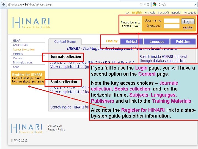198x149 pixels.
Task: Select the Publisher find-by tab
Action: click(x=183, y=42)
